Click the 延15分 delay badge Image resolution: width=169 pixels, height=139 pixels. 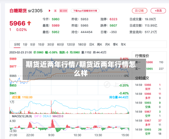coord(64,11)
